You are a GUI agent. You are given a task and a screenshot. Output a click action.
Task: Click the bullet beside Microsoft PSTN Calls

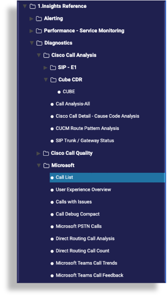pos(52,227)
